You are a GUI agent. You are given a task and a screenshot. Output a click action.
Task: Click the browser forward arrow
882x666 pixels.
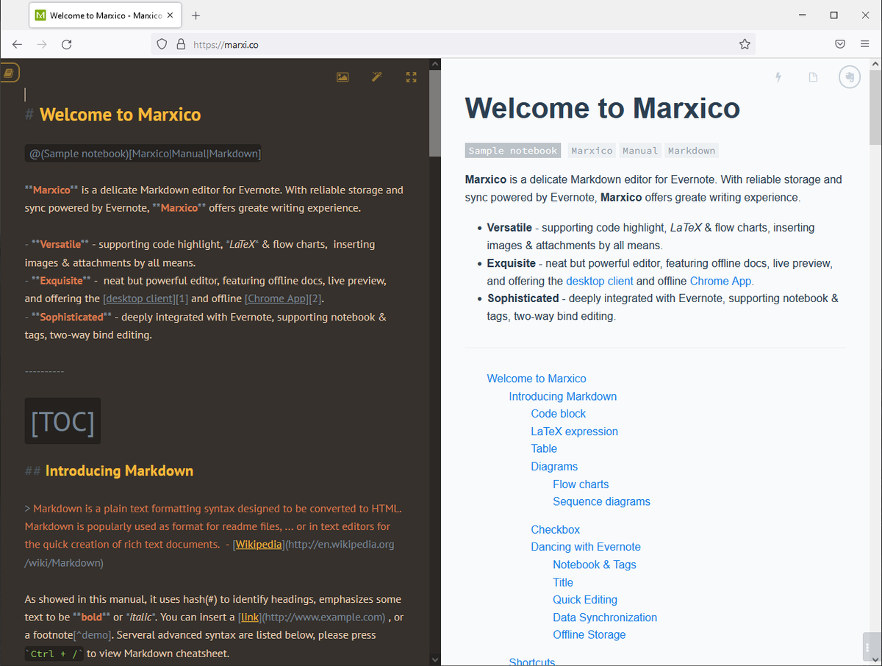pos(42,44)
